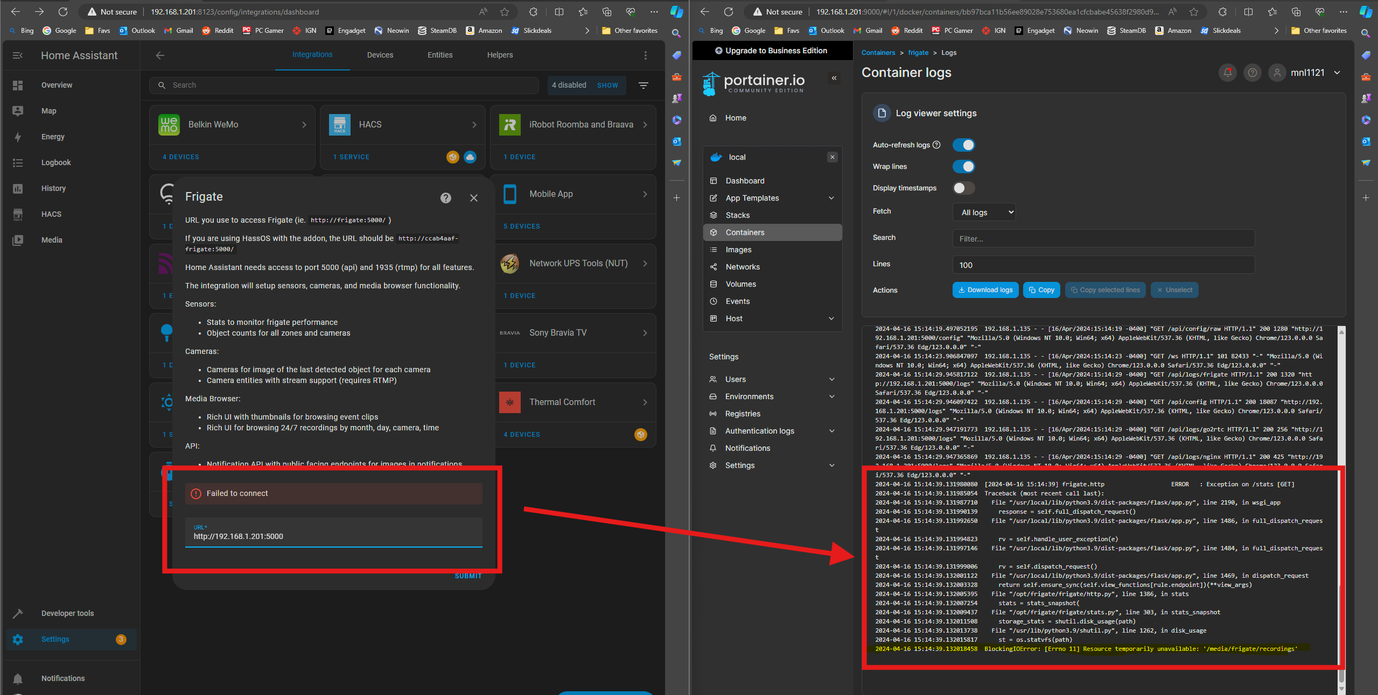Click the Portainer notifications bell icon
This screenshot has width=1378, height=695.
pos(1228,73)
